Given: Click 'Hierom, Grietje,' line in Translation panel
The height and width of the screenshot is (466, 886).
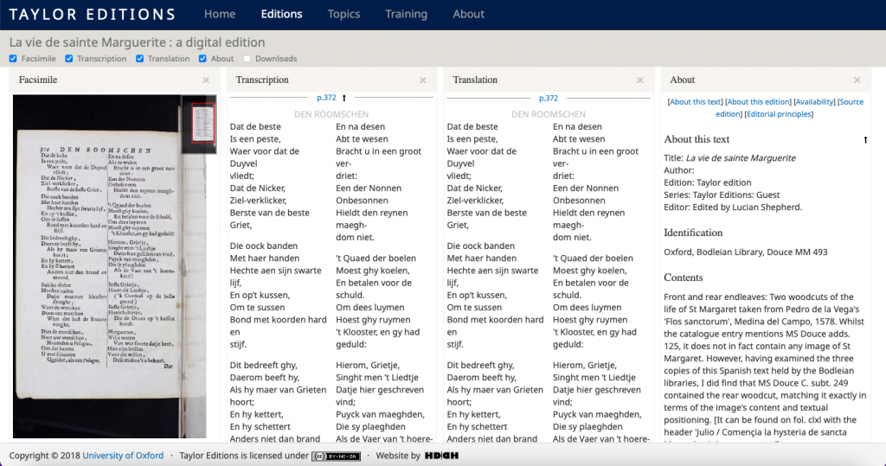Looking at the screenshot, I should tap(585, 365).
